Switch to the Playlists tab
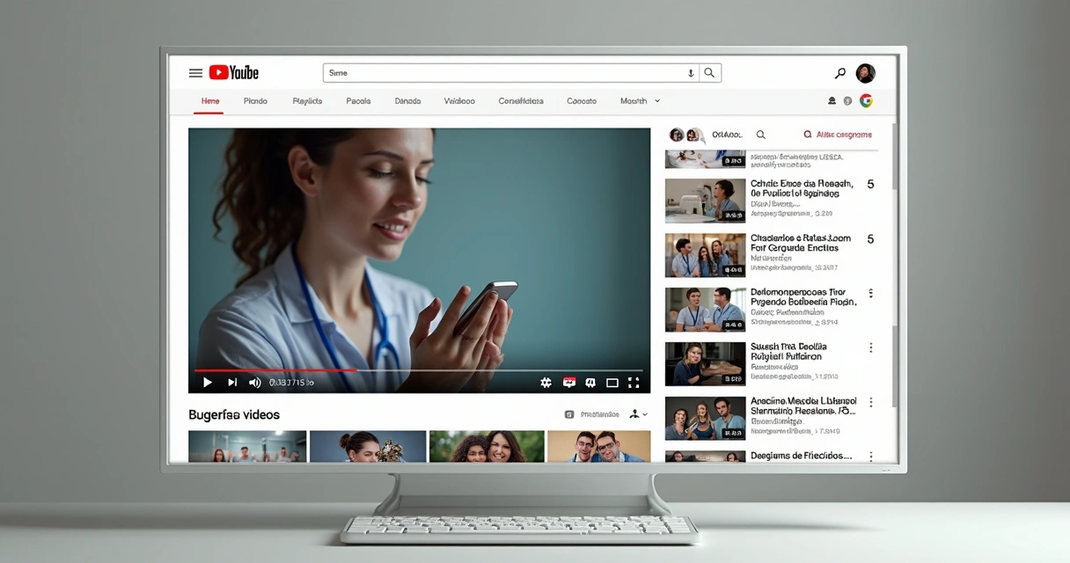 306,101
